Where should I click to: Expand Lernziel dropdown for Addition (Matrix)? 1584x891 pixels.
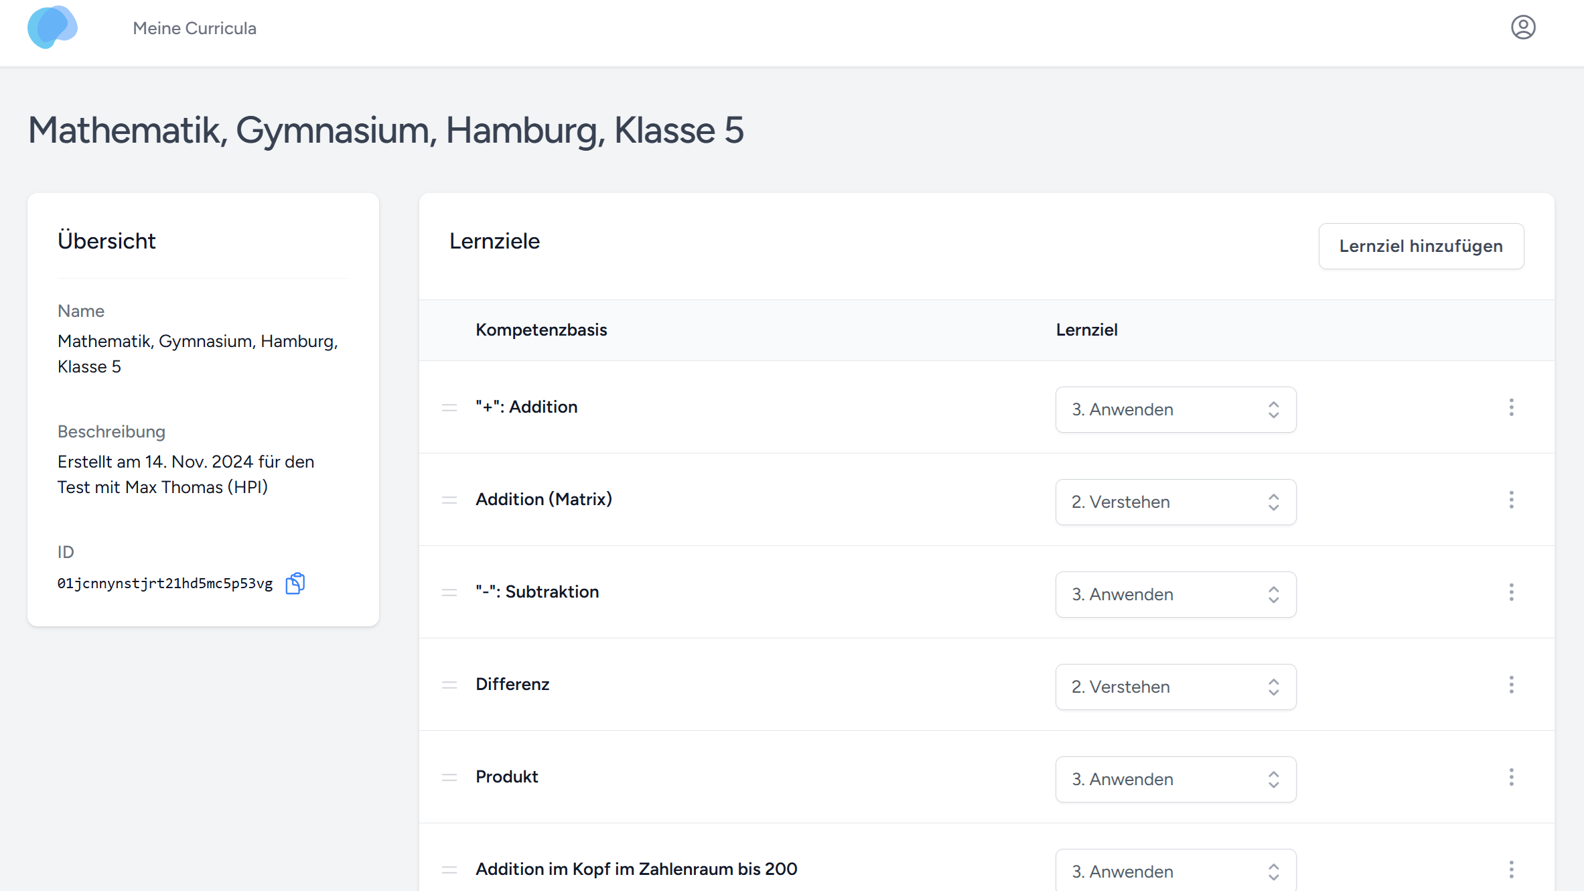(x=1175, y=502)
